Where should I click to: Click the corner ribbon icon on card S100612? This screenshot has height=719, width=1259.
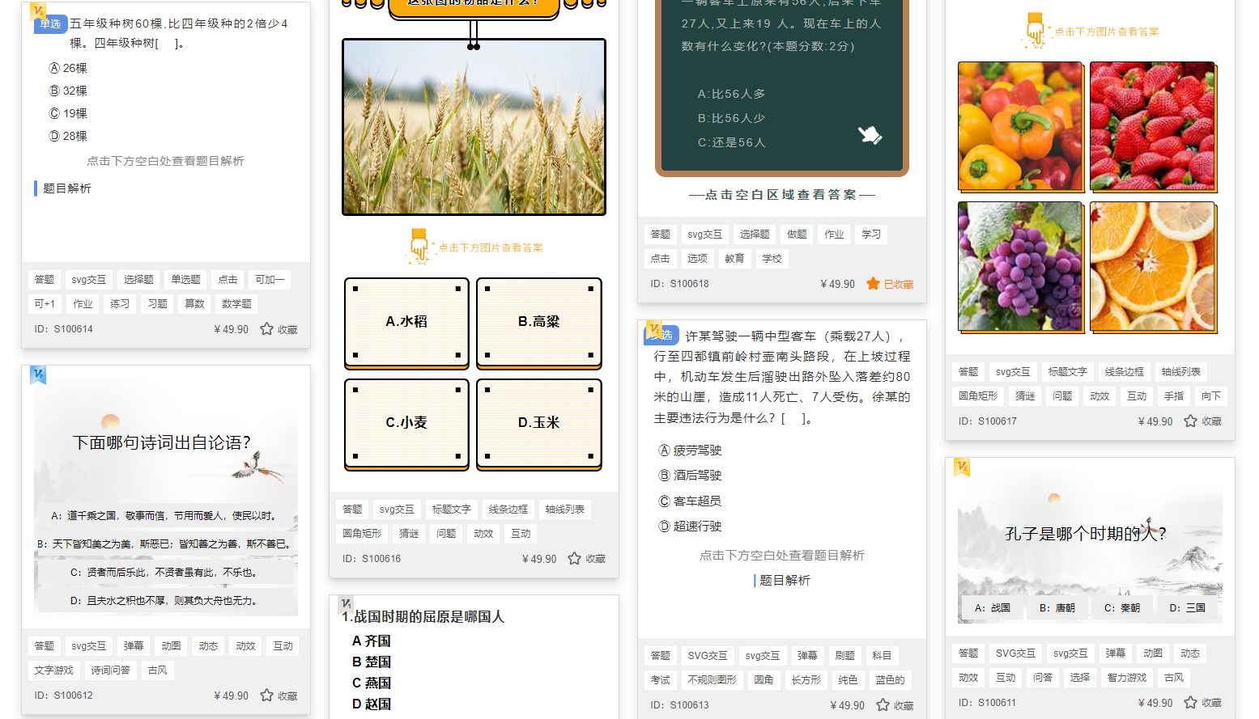tap(40, 374)
